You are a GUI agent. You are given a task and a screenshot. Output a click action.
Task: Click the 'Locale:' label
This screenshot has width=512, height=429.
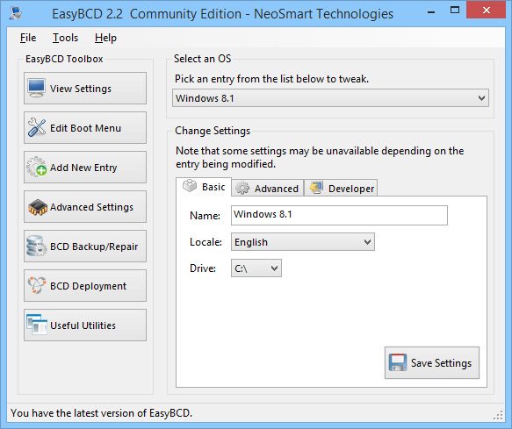point(206,242)
